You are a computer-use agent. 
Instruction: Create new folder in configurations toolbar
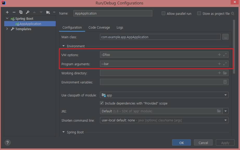pos(48,12)
